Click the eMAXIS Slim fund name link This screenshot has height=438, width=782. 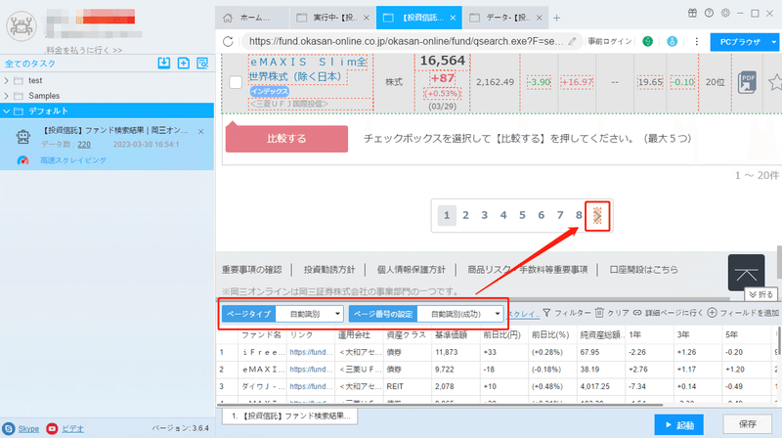pyautogui.click(x=308, y=69)
